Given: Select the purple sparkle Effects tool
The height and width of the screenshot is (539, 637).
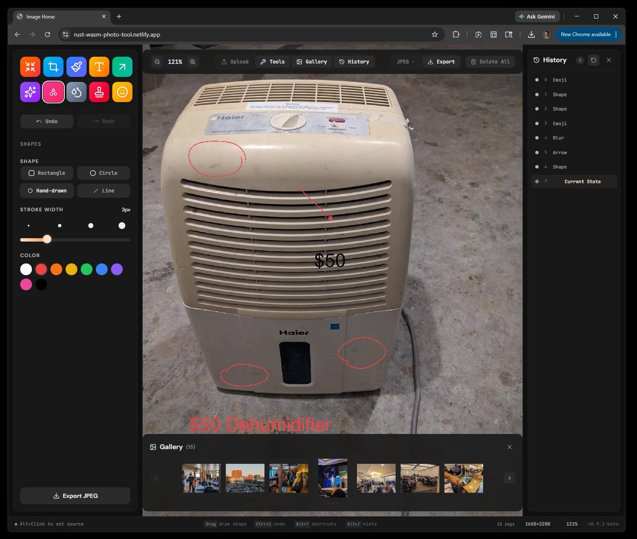Looking at the screenshot, I should pyautogui.click(x=30, y=92).
